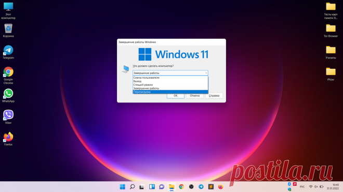Click the OK button
343x192 pixels.
tap(176, 96)
